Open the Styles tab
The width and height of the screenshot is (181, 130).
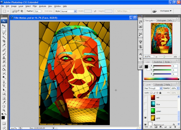coord(167,62)
